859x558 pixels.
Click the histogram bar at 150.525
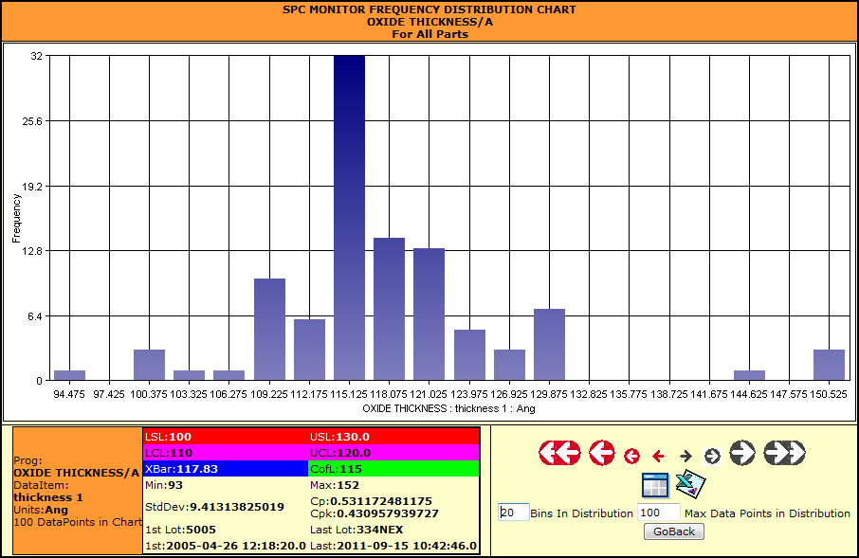click(x=829, y=365)
